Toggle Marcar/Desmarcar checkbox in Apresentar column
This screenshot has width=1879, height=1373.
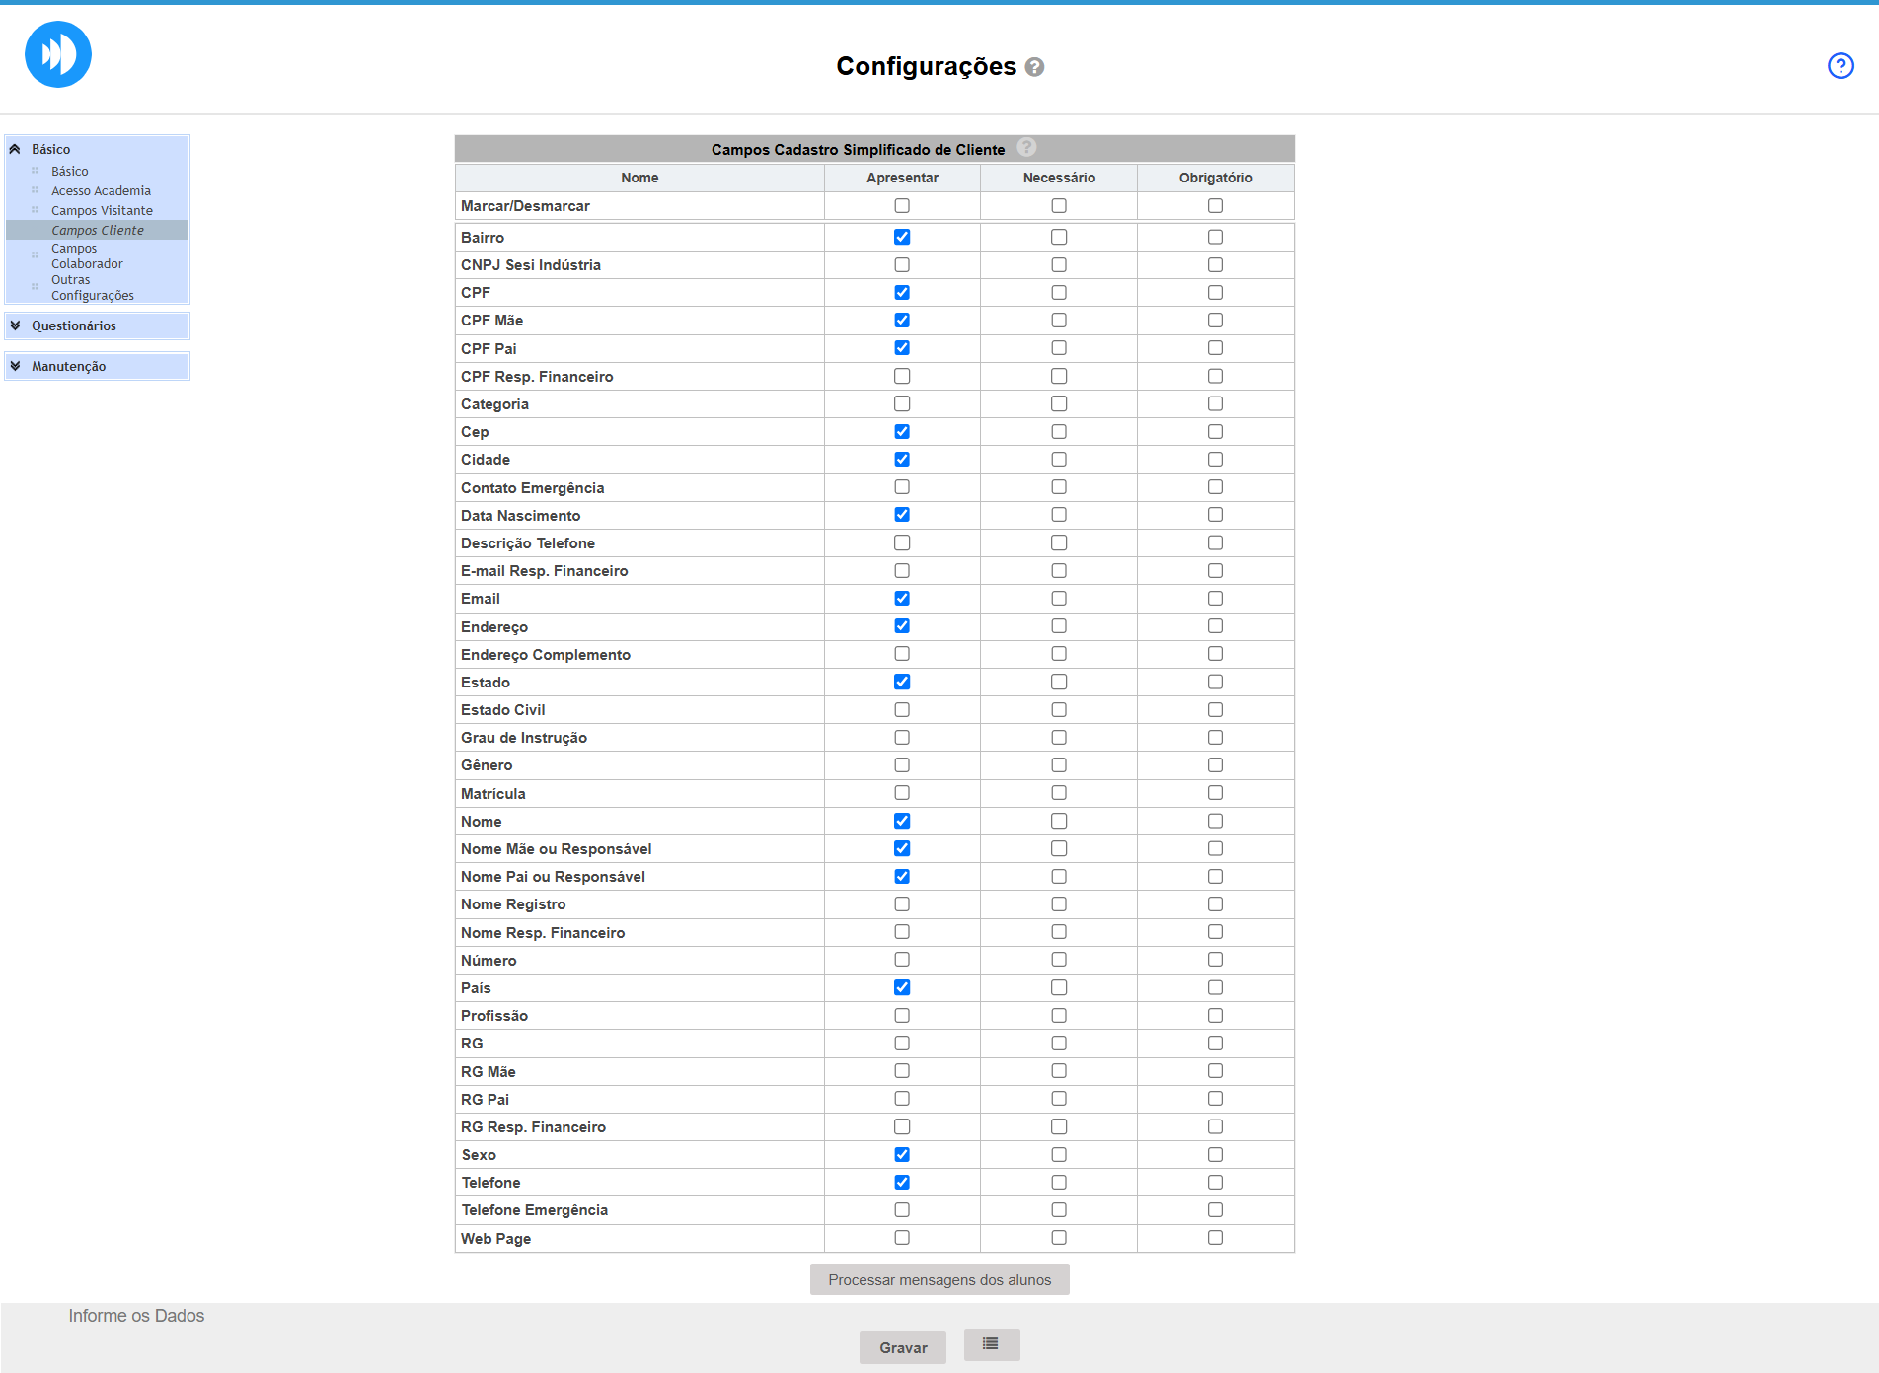click(902, 206)
